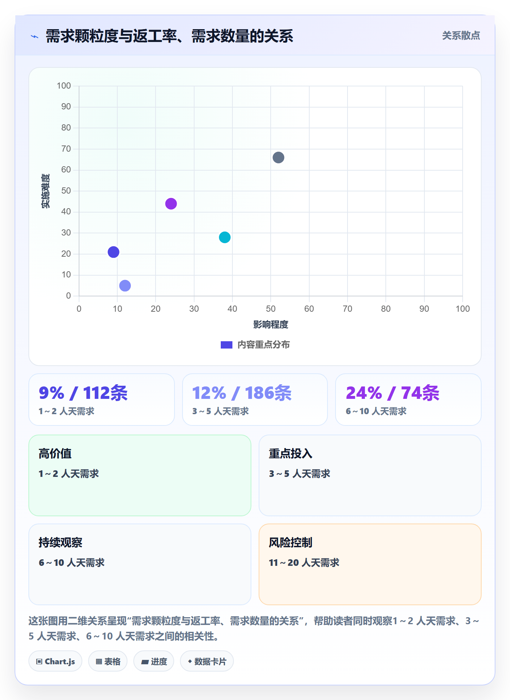Select the purple scatter data point
The height and width of the screenshot is (700, 510).
pyautogui.click(x=171, y=203)
